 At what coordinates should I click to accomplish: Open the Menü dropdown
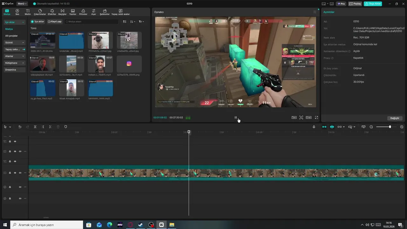pos(22,3)
